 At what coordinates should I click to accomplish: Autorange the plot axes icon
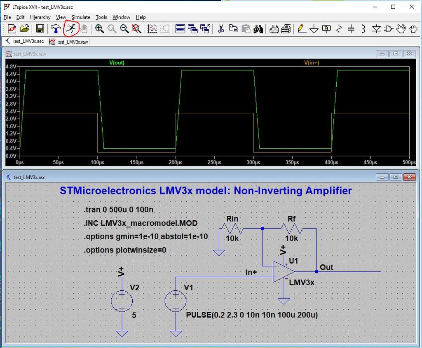pyautogui.click(x=152, y=29)
